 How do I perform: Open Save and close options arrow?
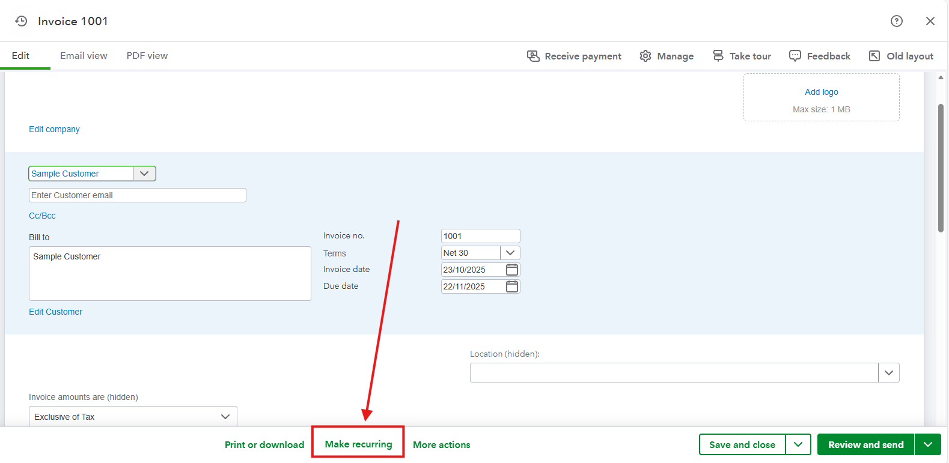[798, 444]
